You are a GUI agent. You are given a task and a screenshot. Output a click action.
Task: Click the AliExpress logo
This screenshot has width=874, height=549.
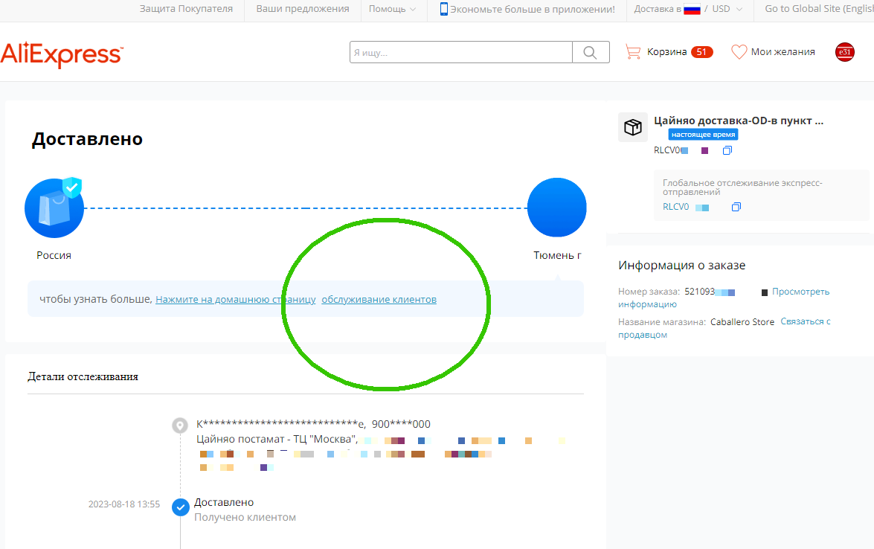(x=62, y=54)
